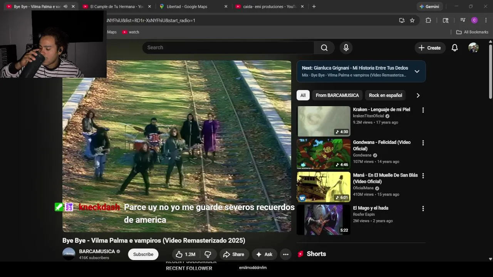Click the Ask button
This screenshot has height=277, width=493.
(264, 254)
